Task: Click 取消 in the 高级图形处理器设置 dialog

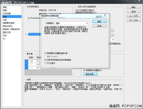Action: click(99, 26)
